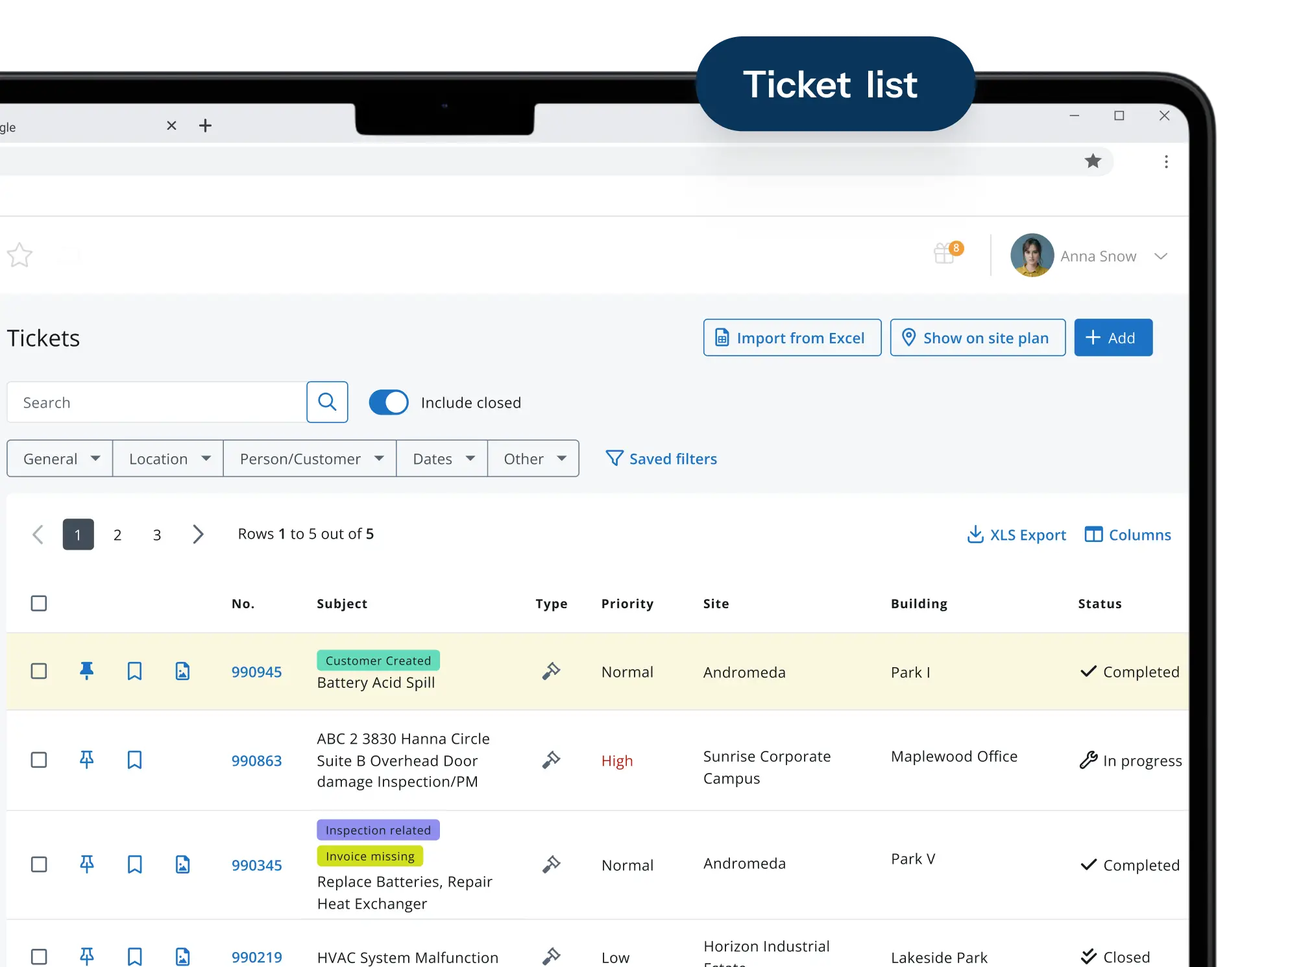Viewport: 1290px width, 967px height.
Task: Open the browser three-dot menu
Action: [1166, 162]
